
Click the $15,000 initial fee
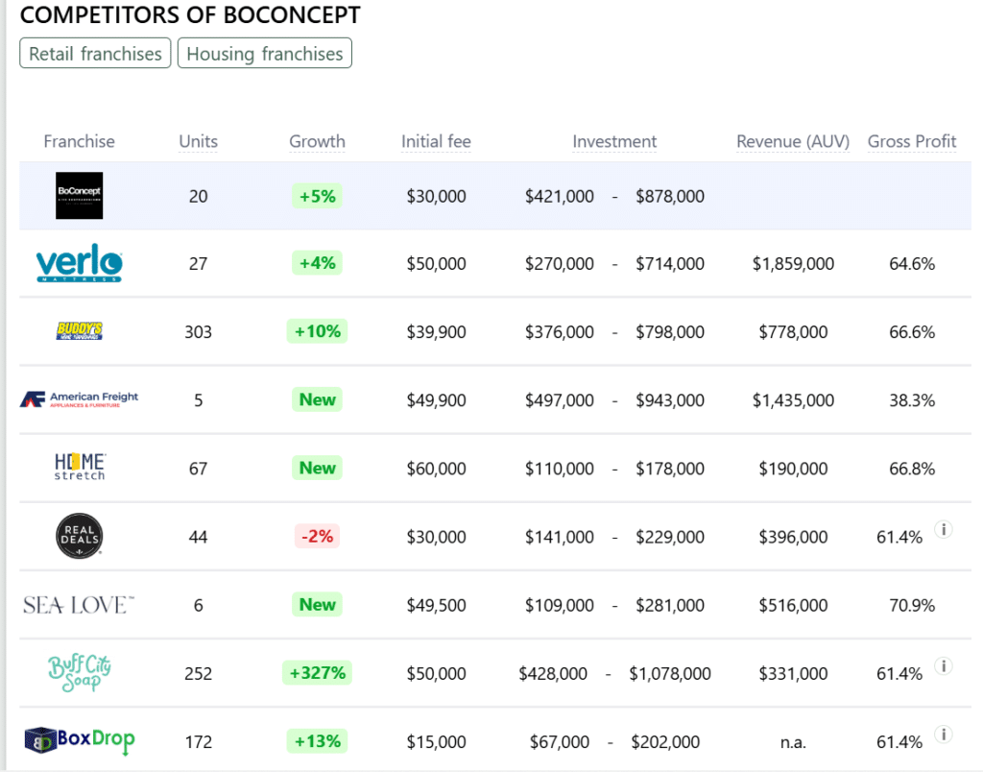pyautogui.click(x=437, y=742)
